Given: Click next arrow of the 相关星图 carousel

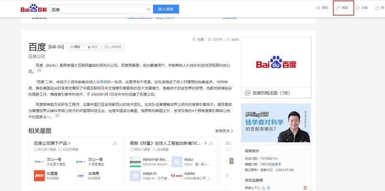Looking at the screenshot, I should click(x=231, y=161).
